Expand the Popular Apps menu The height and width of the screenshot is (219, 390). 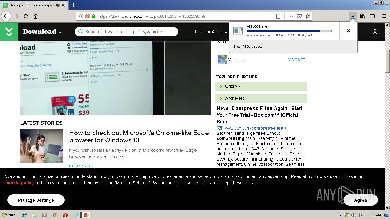[211, 32]
